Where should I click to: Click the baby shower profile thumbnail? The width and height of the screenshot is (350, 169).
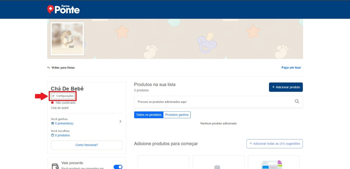click(67, 38)
